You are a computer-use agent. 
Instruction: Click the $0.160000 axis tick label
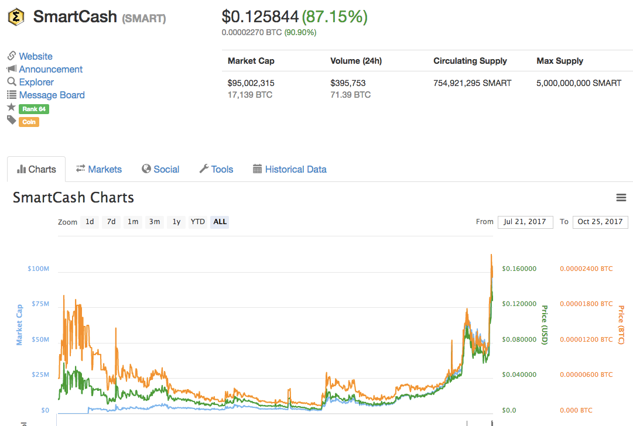[x=519, y=269]
